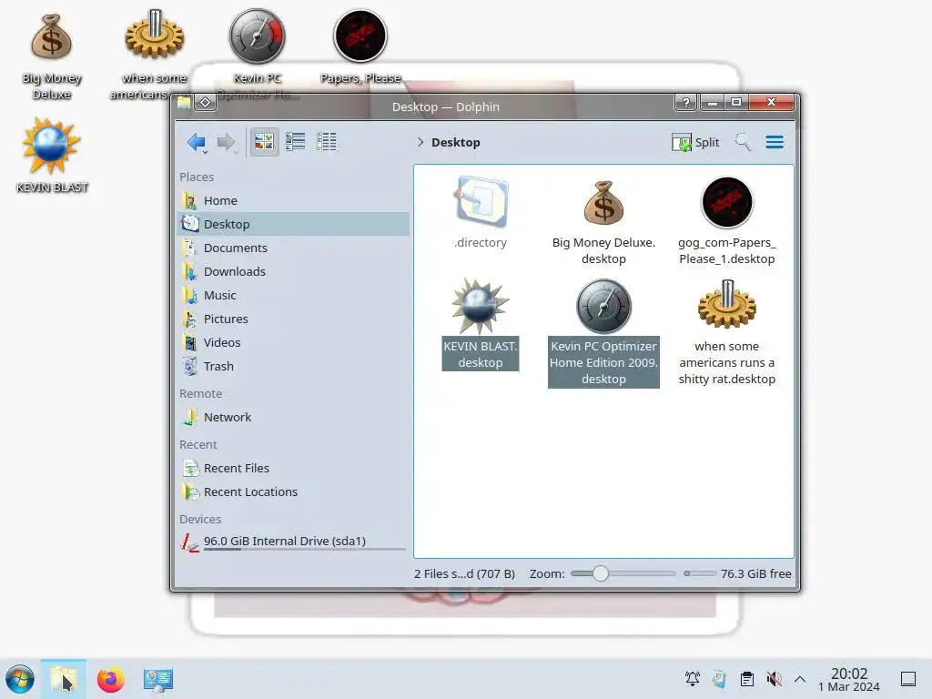Open Recent Files entry
The image size is (932, 699).
pyautogui.click(x=294, y=469)
